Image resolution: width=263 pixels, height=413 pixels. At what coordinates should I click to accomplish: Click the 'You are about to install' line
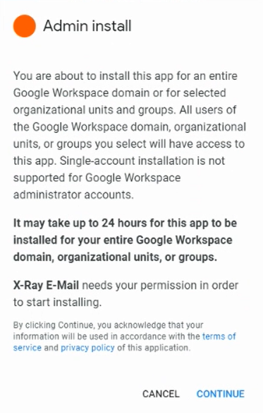pos(126,76)
